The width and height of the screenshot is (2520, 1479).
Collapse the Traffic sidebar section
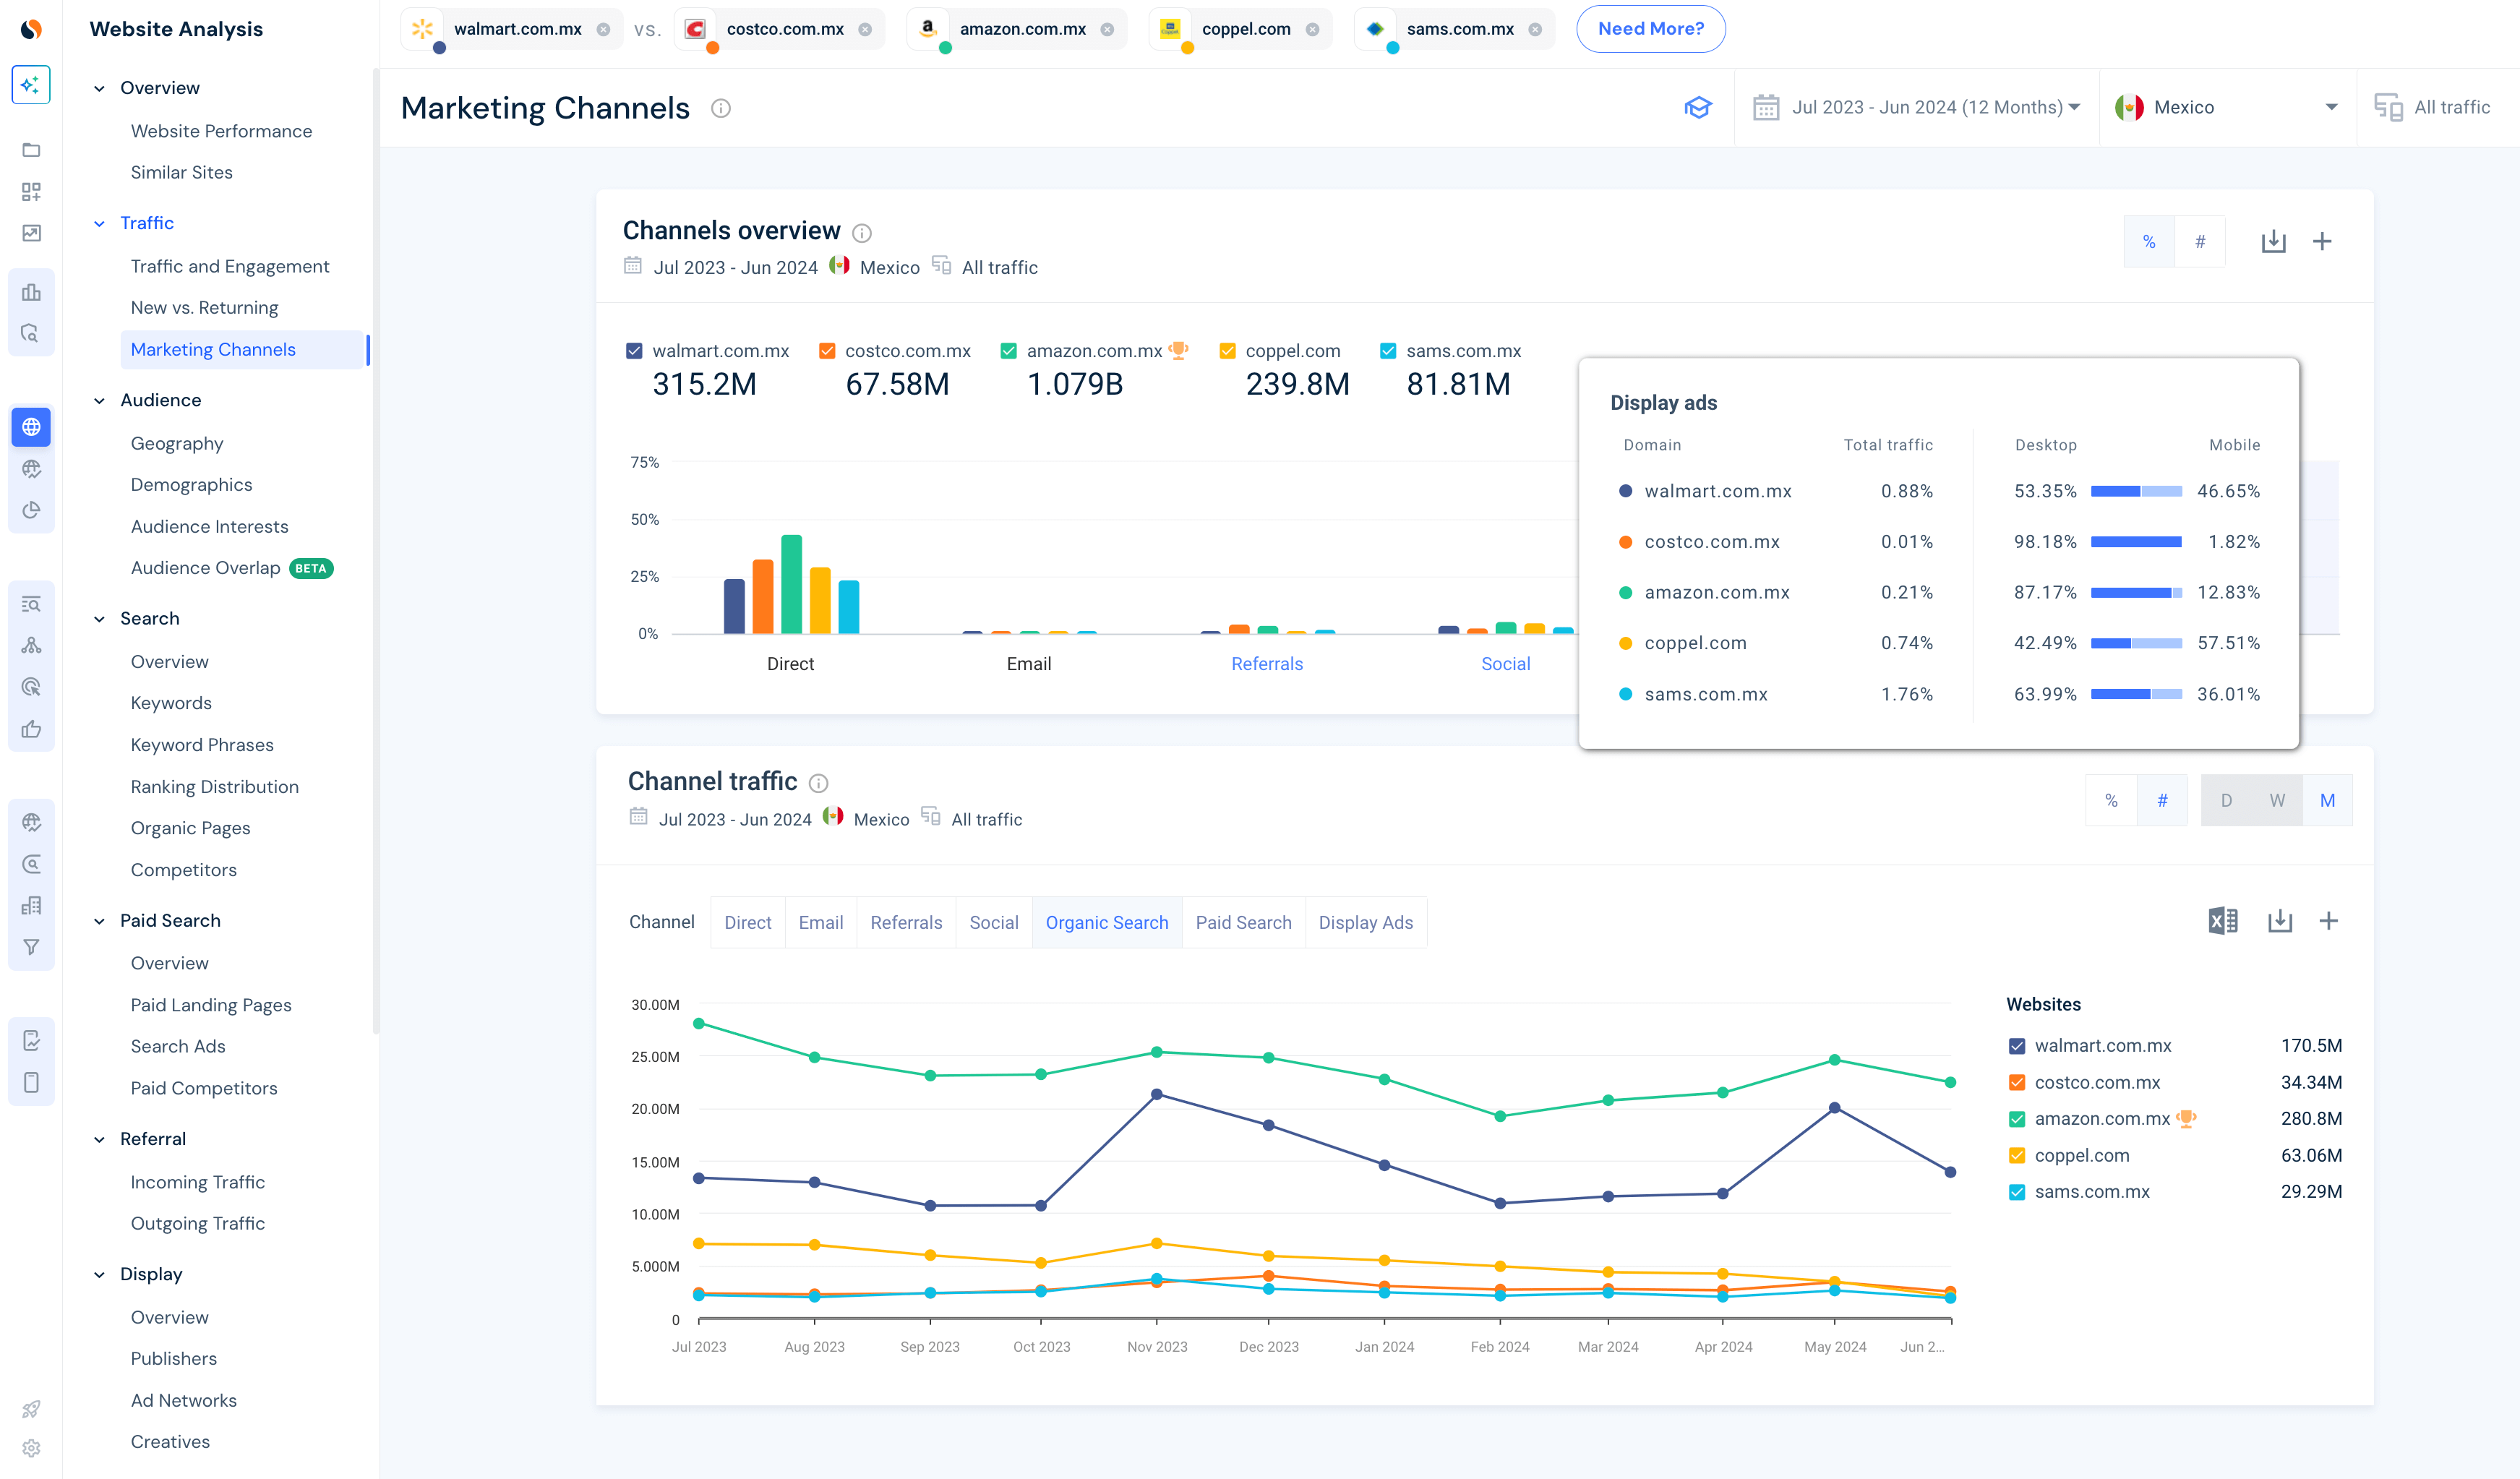[x=99, y=223]
